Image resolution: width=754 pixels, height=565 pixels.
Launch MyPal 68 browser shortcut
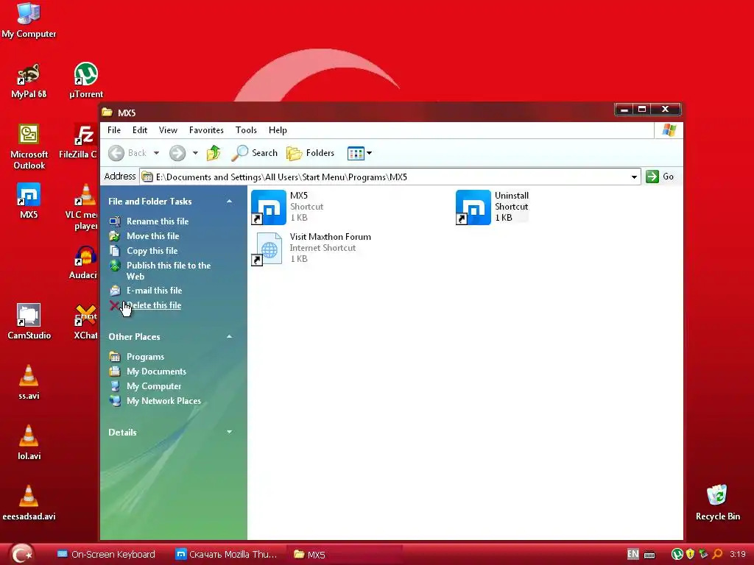29,80
